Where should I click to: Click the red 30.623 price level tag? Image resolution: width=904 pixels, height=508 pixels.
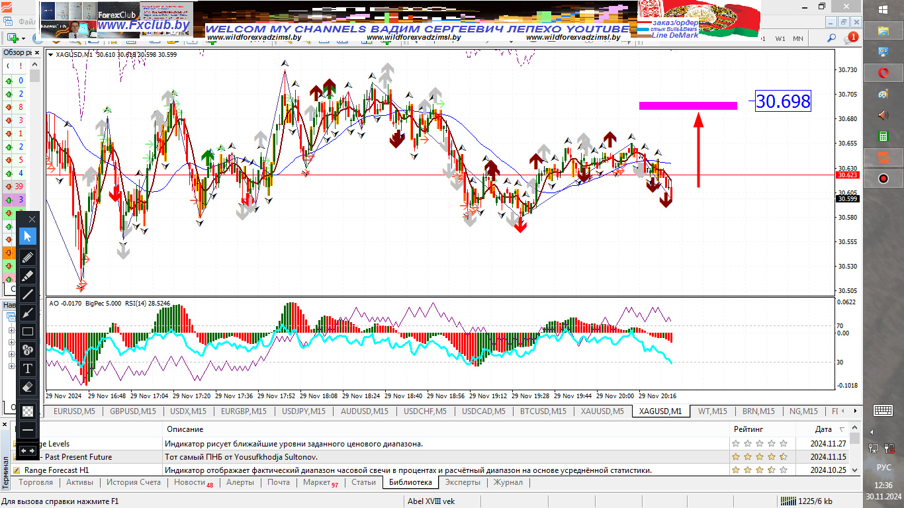[x=847, y=175]
